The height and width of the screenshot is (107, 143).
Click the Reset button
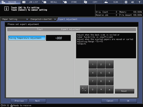(x=124, y=91)
